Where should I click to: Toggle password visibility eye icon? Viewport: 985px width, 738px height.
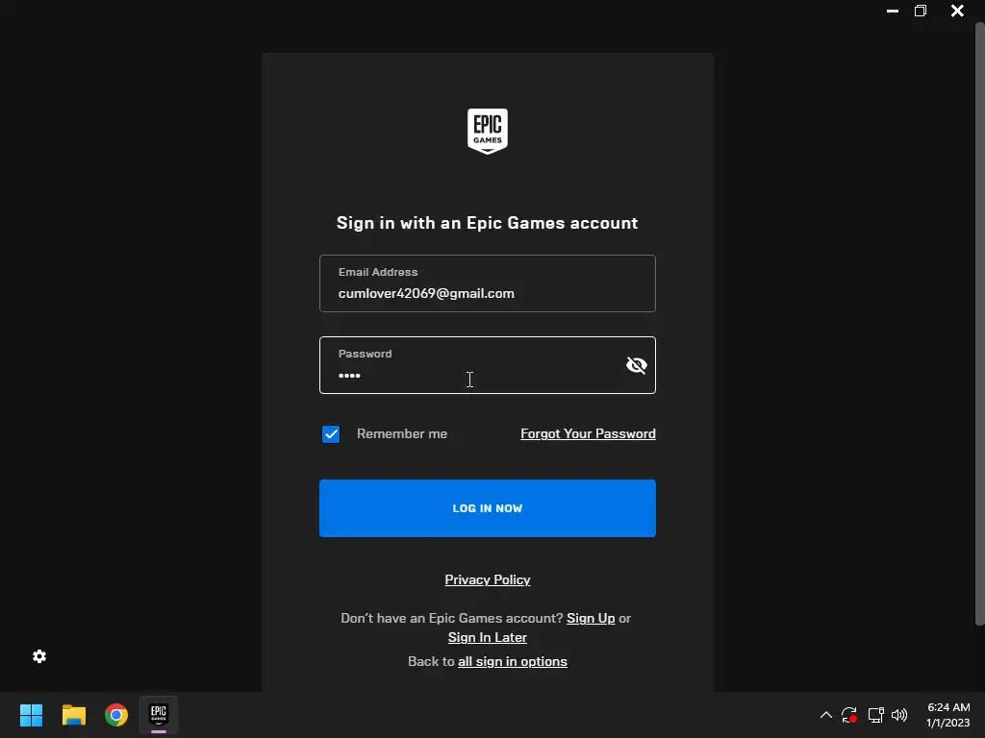point(637,365)
